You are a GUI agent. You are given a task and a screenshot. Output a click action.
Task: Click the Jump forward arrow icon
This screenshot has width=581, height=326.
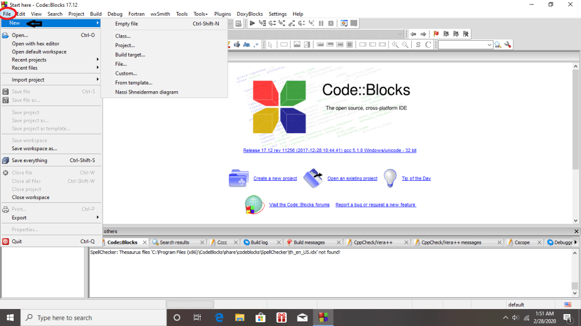(x=423, y=34)
